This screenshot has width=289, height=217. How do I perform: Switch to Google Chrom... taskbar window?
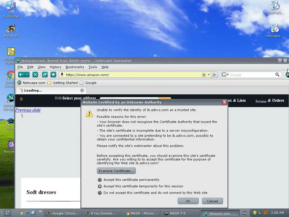click(63, 213)
